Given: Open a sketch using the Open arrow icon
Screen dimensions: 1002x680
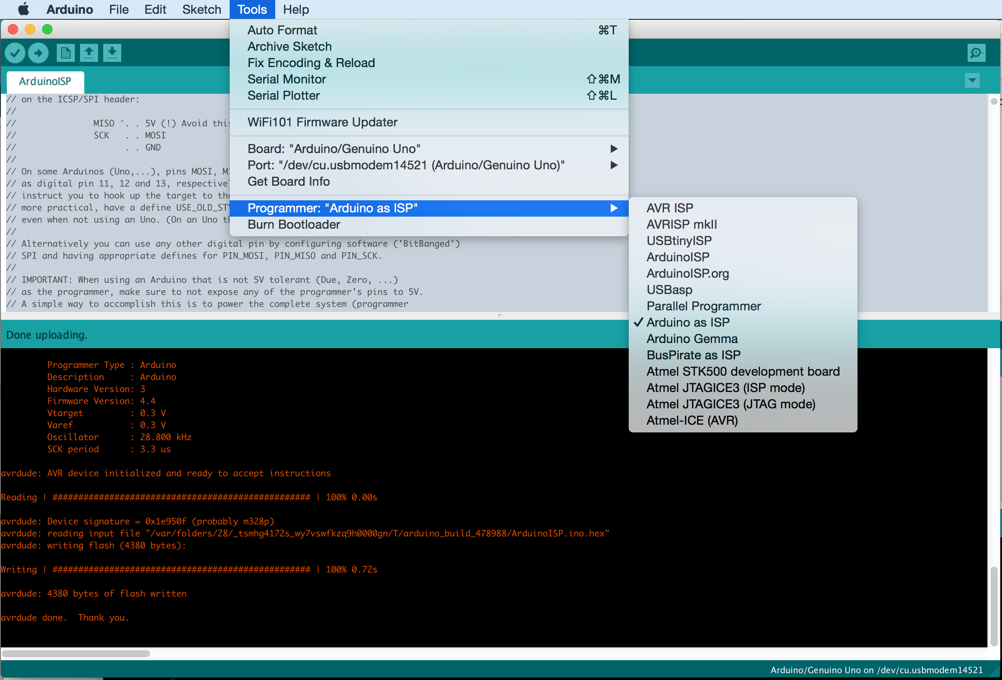Looking at the screenshot, I should [x=89, y=53].
